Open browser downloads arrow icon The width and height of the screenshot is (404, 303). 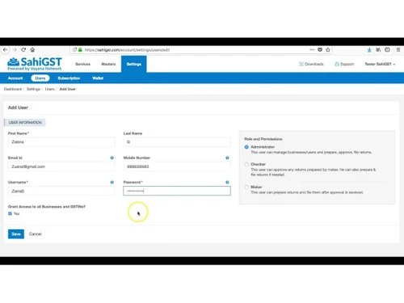369,50
